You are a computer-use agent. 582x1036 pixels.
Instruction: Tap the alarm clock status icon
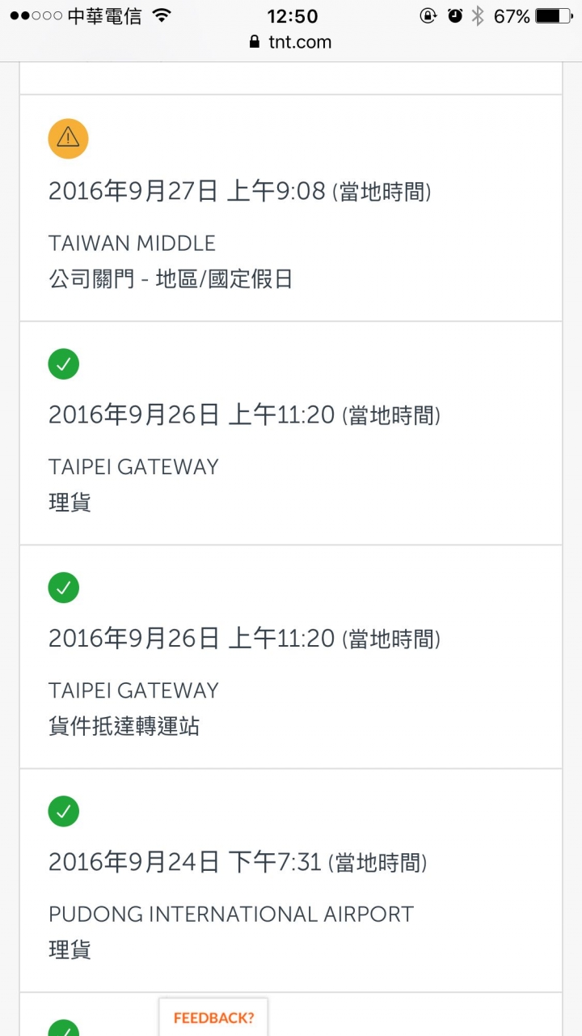455,15
